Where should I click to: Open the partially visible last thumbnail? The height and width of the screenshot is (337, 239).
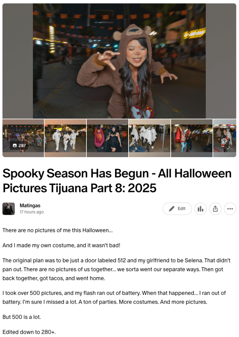coord(224,138)
